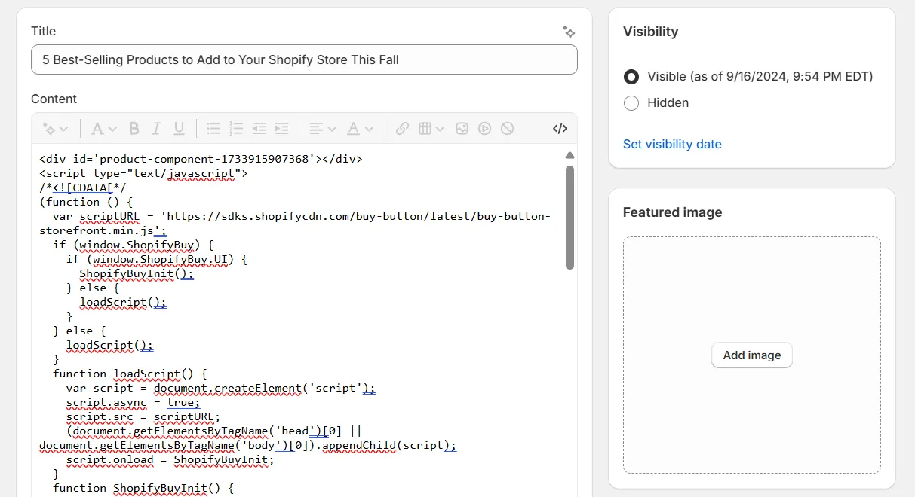Click the insert image icon
The image size is (915, 497).
462,129
